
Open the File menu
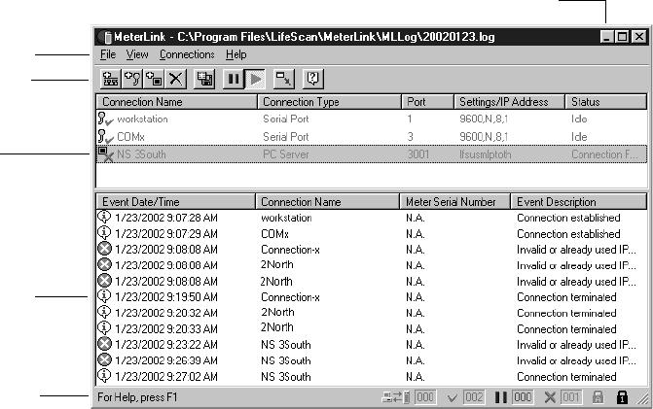[x=108, y=54]
